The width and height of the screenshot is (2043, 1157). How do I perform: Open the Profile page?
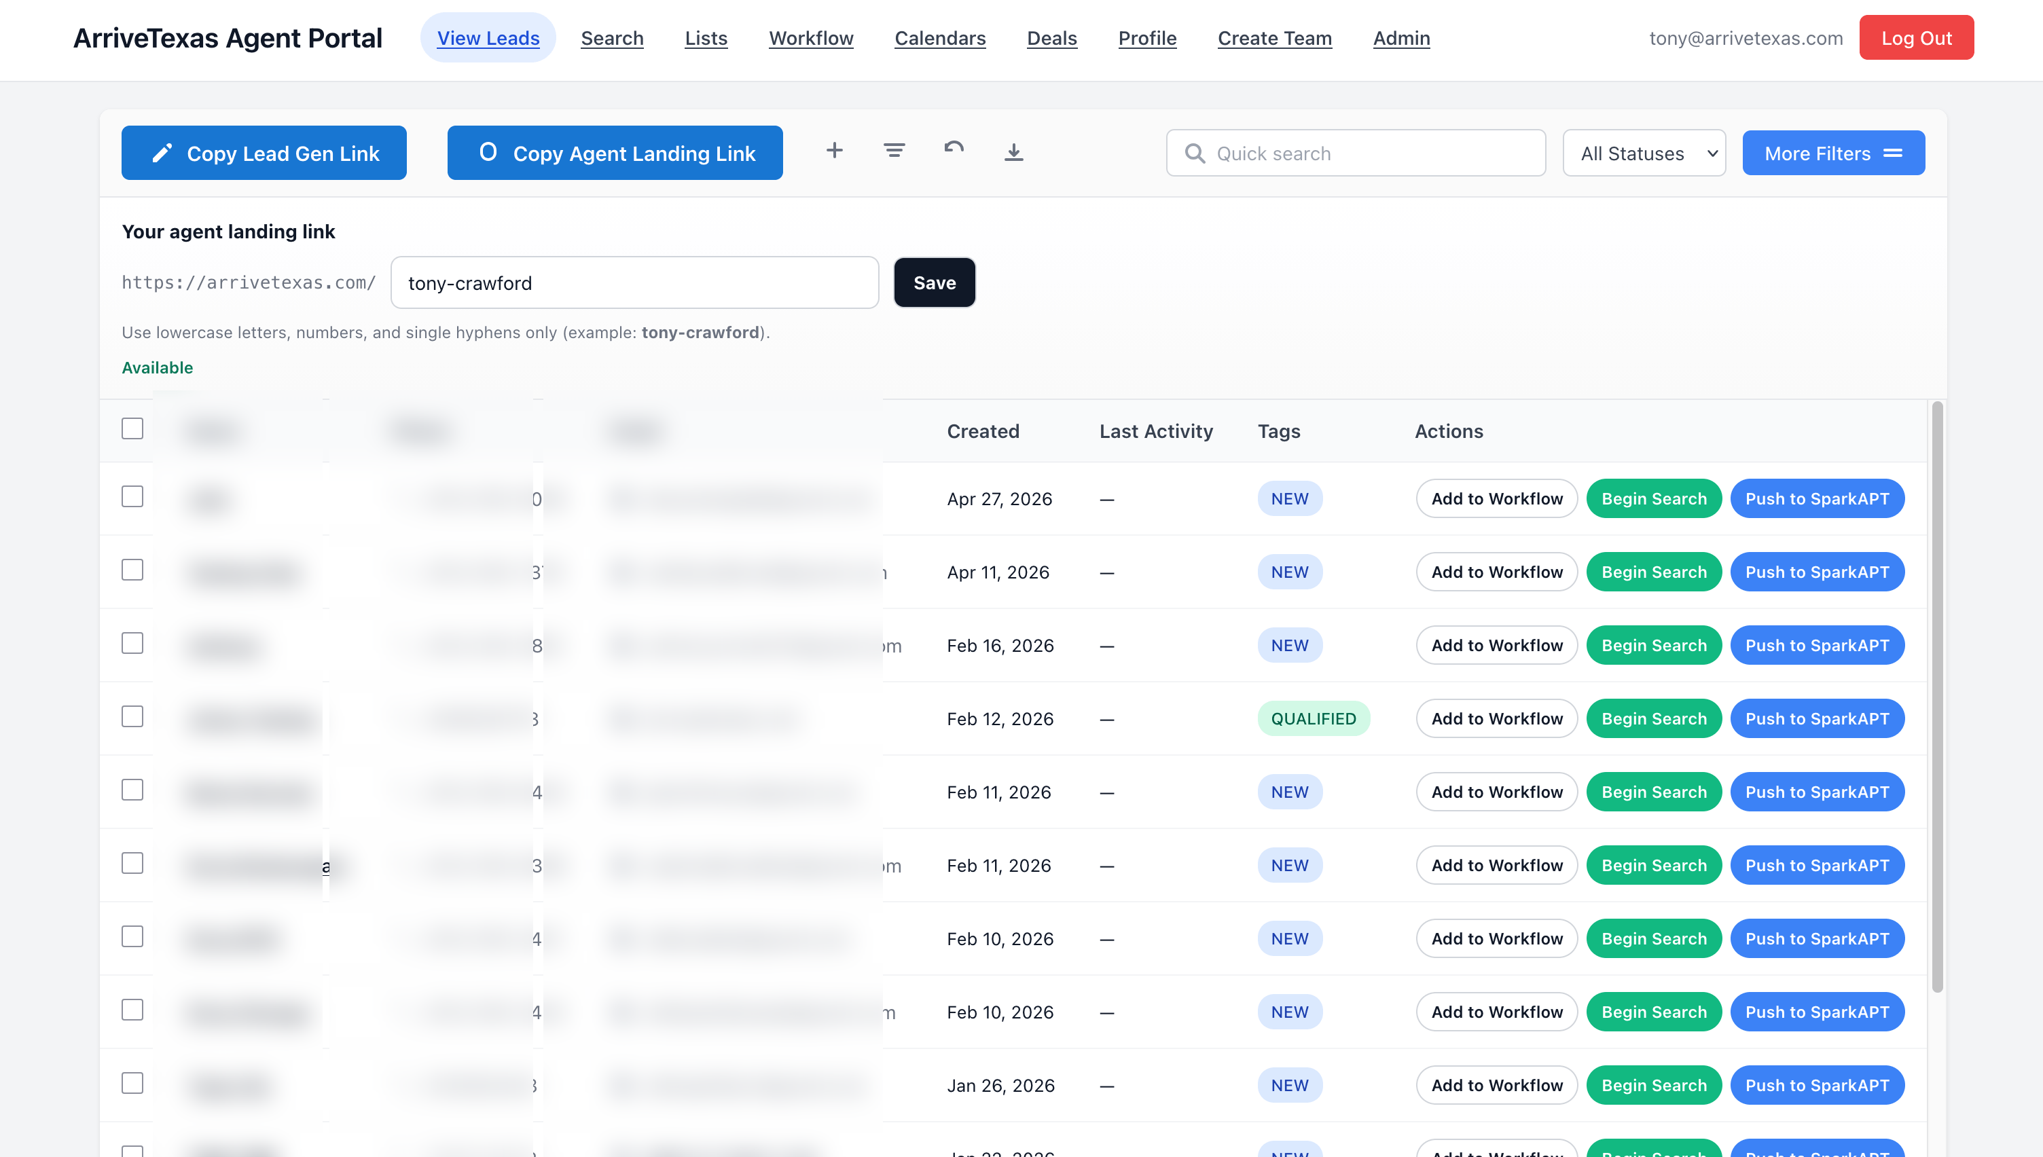pos(1146,37)
